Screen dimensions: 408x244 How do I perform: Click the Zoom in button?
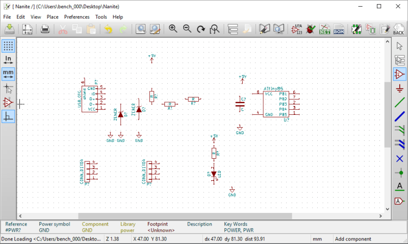[x=173, y=29]
